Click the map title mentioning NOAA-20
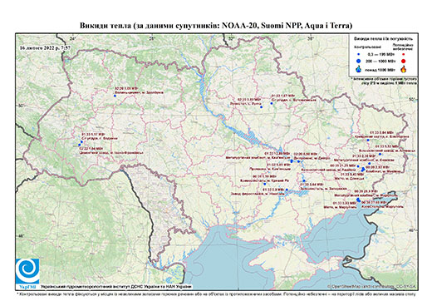 click(216, 26)
